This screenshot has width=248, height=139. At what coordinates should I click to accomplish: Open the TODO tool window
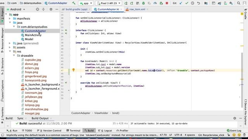pyautogui.click(x=27, y=131)
